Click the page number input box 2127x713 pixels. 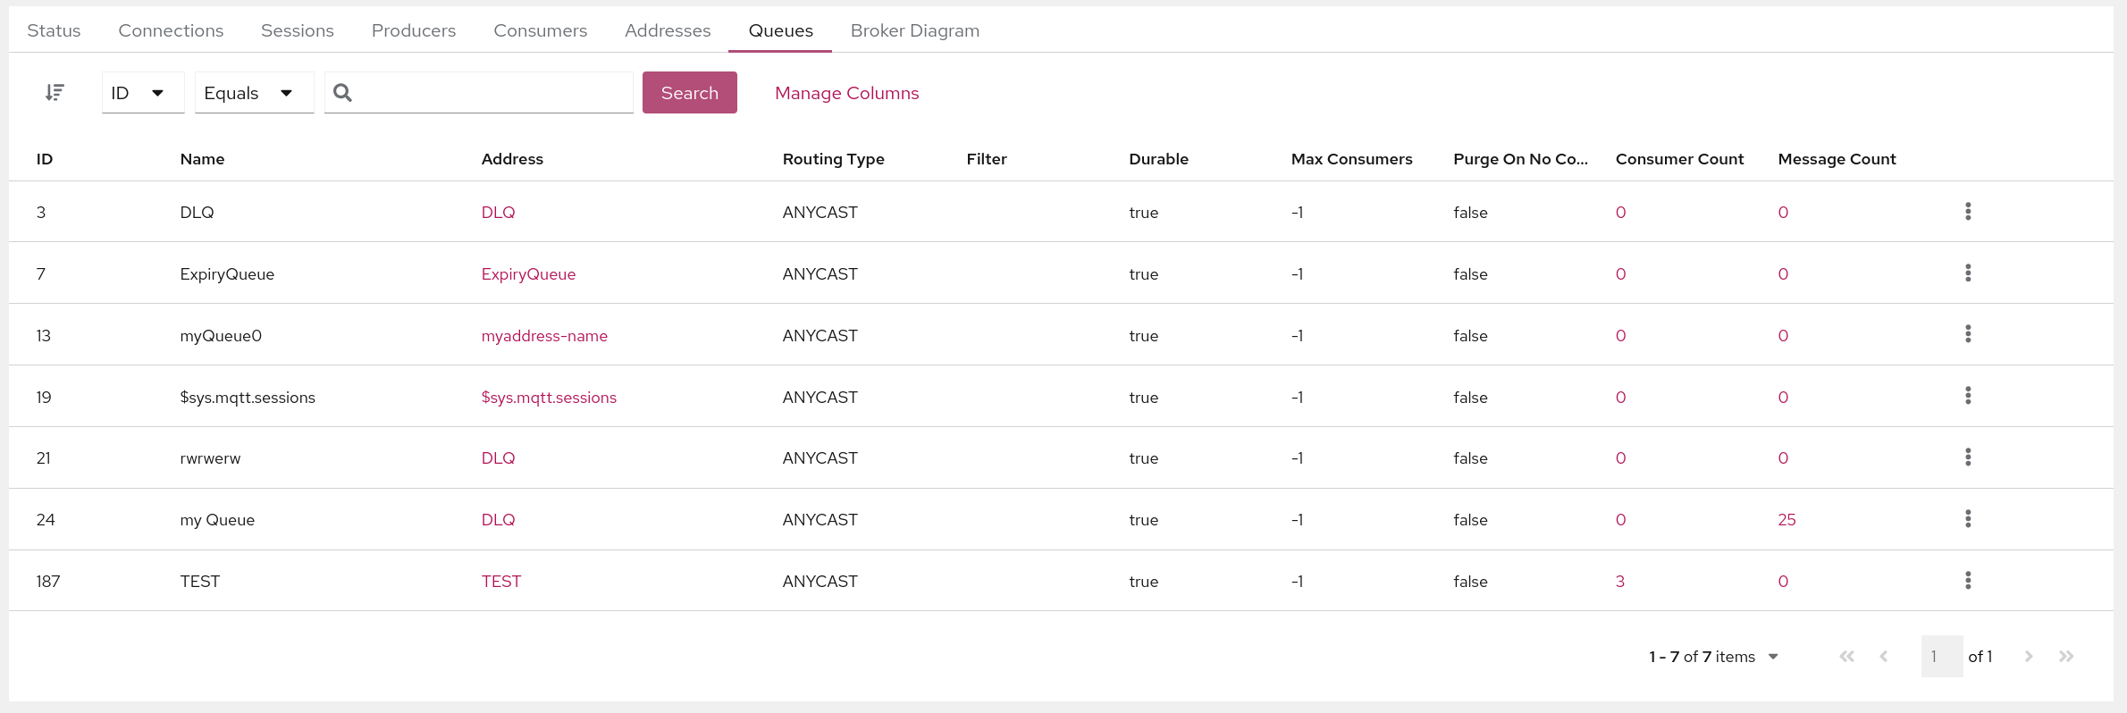pyautogui.click(x=1940, y=657)
